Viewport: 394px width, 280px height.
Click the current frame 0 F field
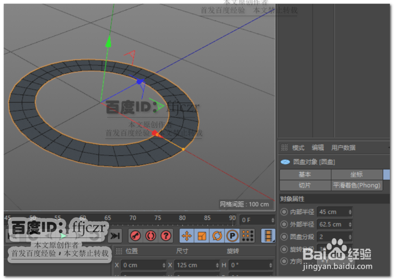(x=257, y=220)
